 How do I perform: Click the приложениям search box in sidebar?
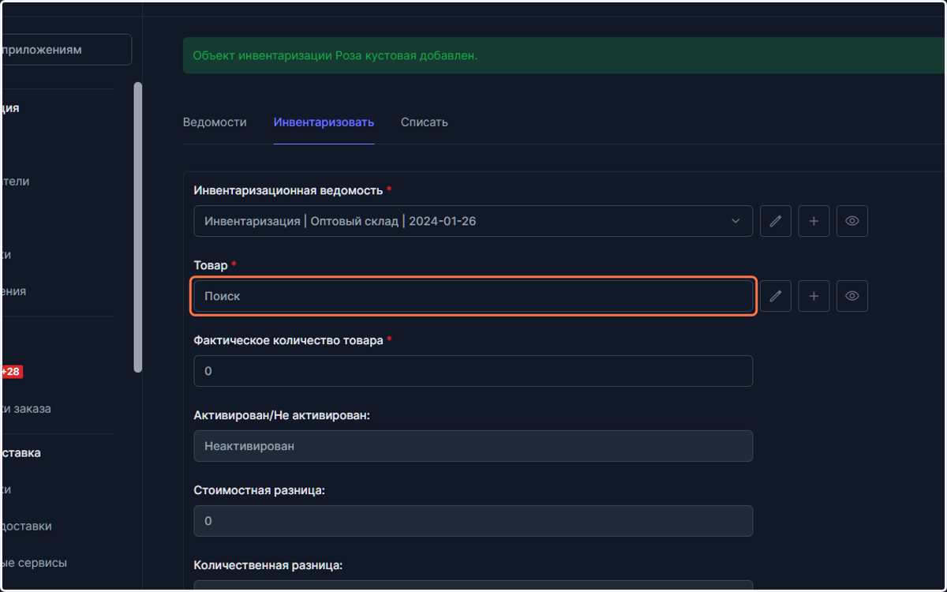click(x=66, y=50)
